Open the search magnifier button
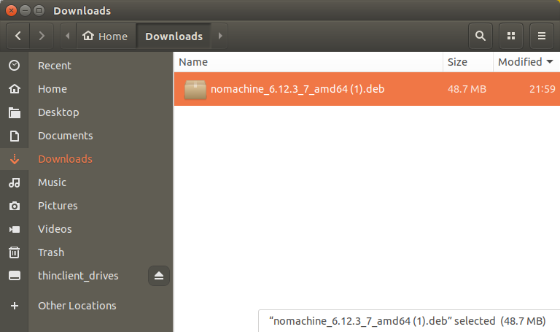This screenshot has width=560, height=332. [481, 36]
